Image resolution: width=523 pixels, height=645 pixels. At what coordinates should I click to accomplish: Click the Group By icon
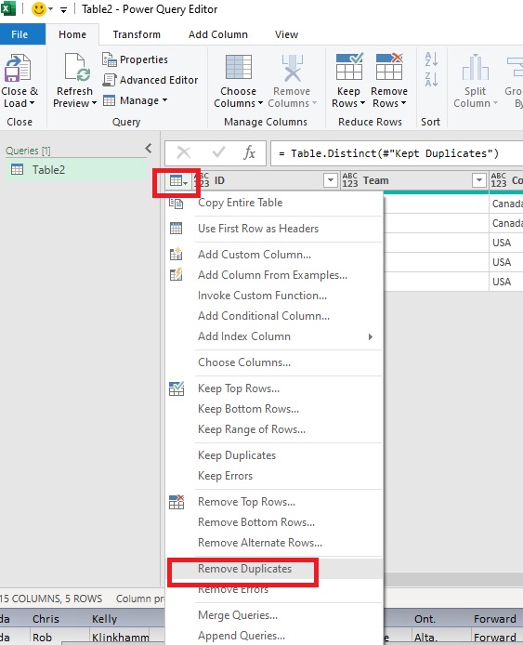tap(515, 67)
